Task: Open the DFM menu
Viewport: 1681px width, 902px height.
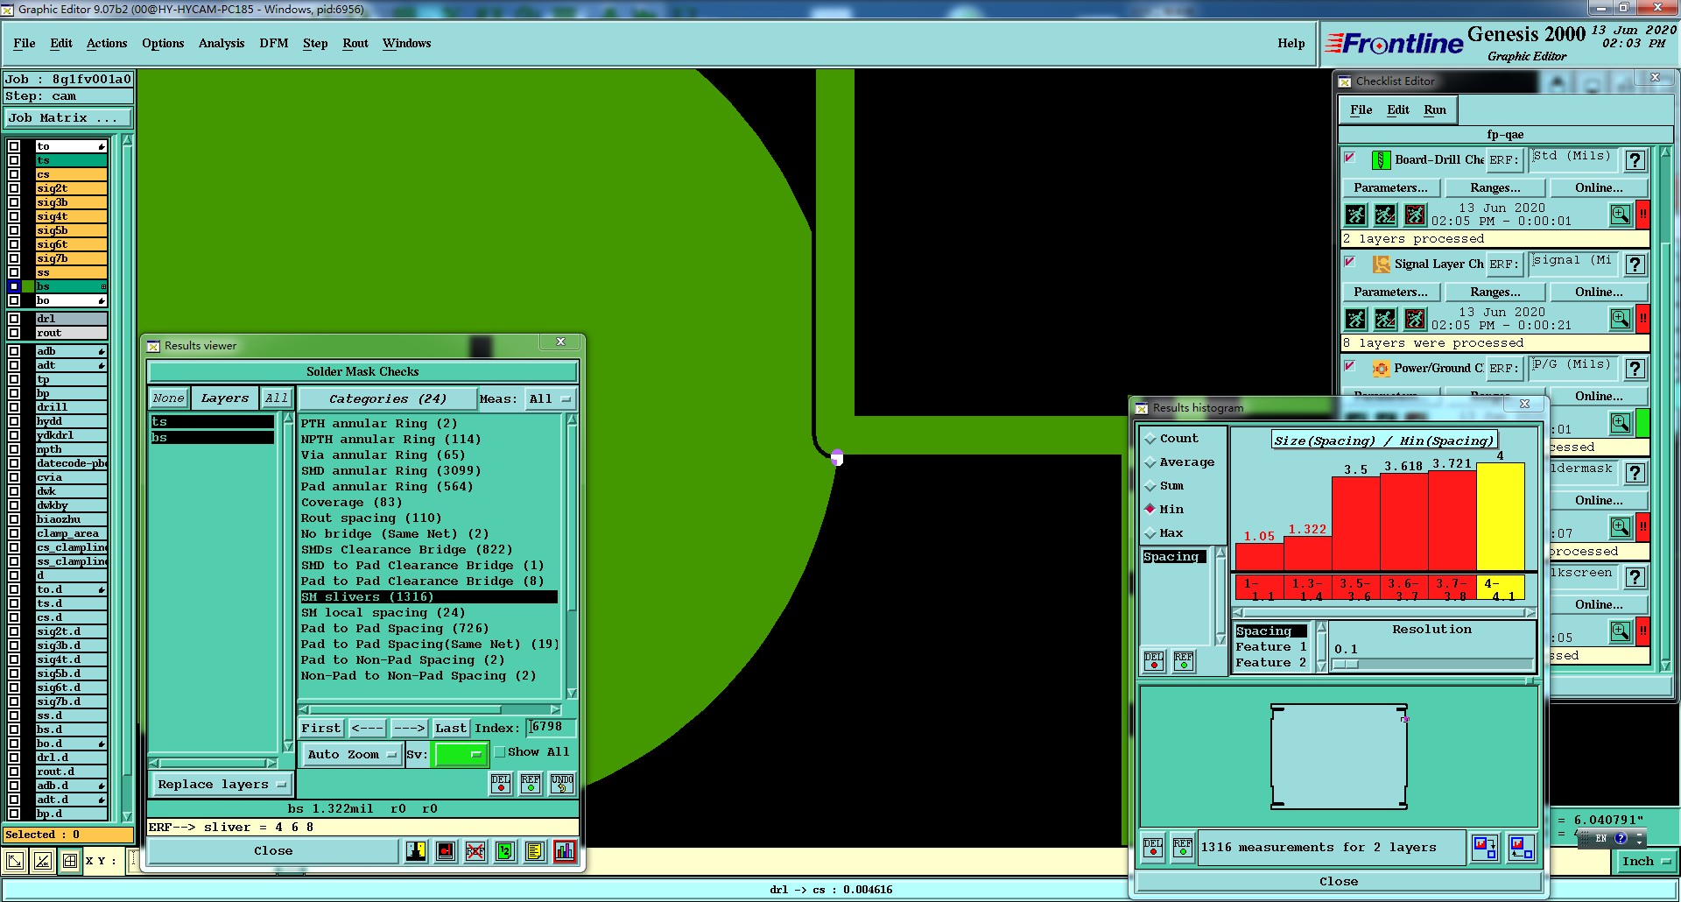Action: pyautogui.click(x=274, y=44)
